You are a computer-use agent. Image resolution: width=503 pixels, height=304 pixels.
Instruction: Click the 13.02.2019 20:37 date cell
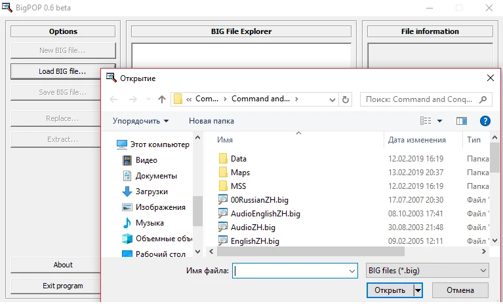[x=416, y=173]
